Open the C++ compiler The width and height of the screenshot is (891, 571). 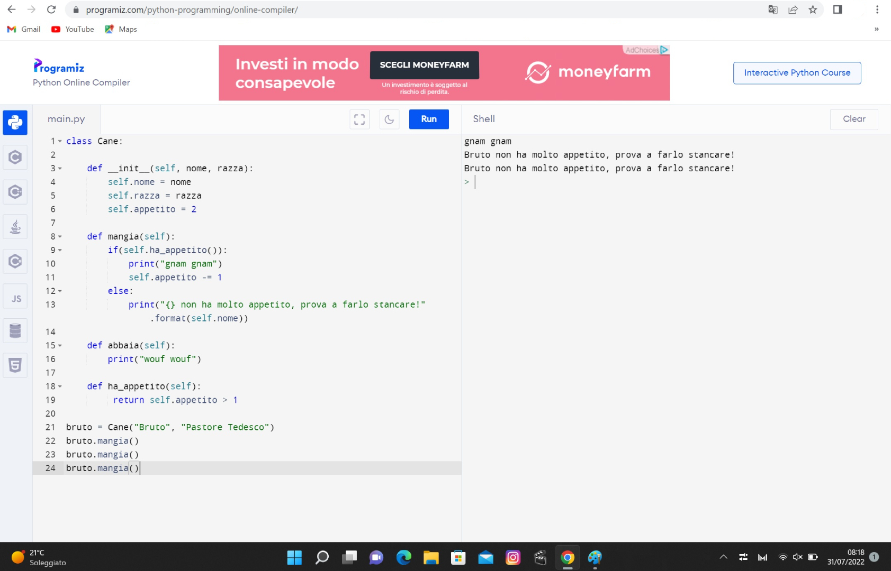15,192
